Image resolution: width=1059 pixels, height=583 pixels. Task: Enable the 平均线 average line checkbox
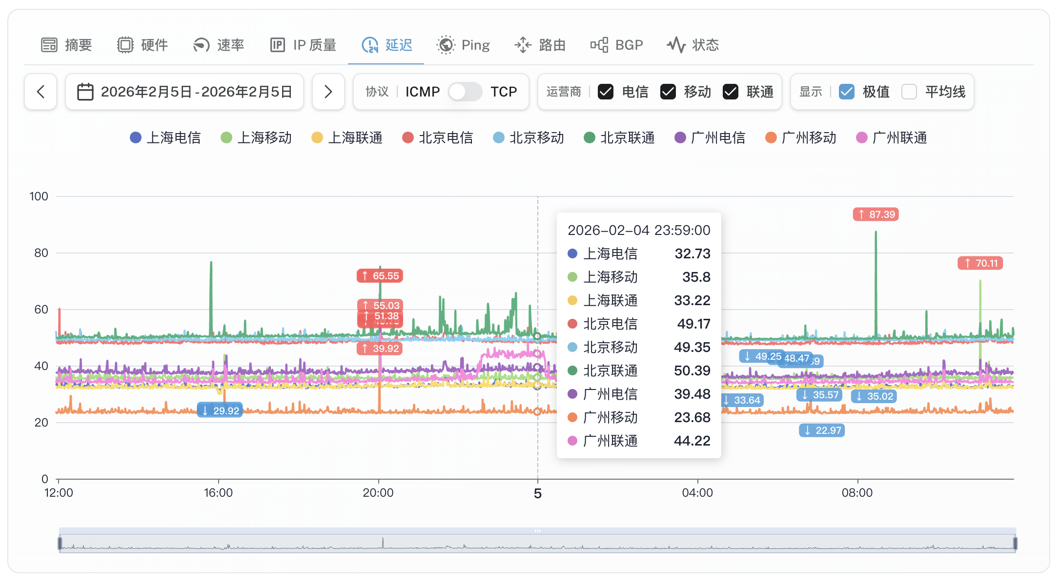coord(909,92)
